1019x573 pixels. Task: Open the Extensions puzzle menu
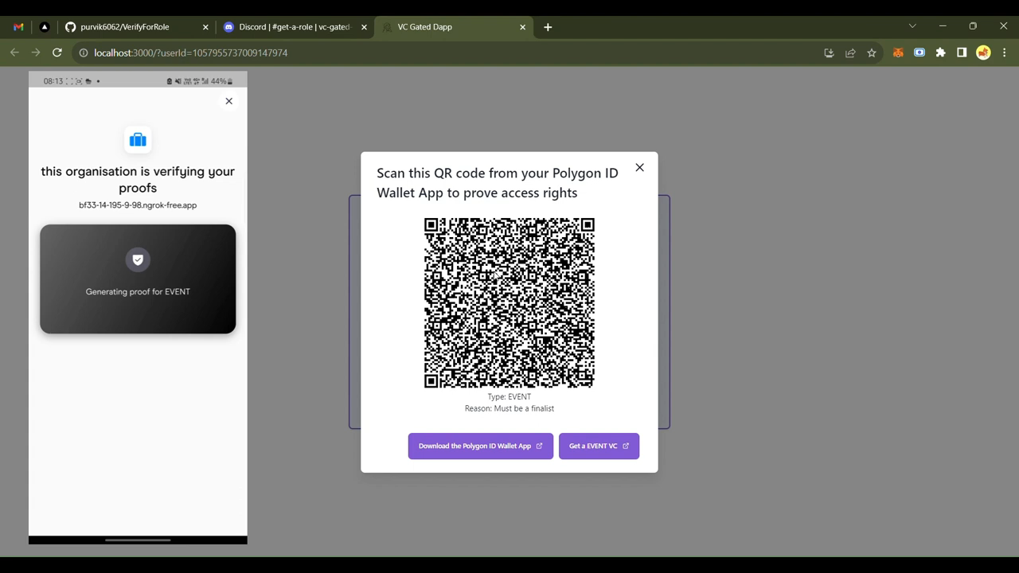(941, 53)
